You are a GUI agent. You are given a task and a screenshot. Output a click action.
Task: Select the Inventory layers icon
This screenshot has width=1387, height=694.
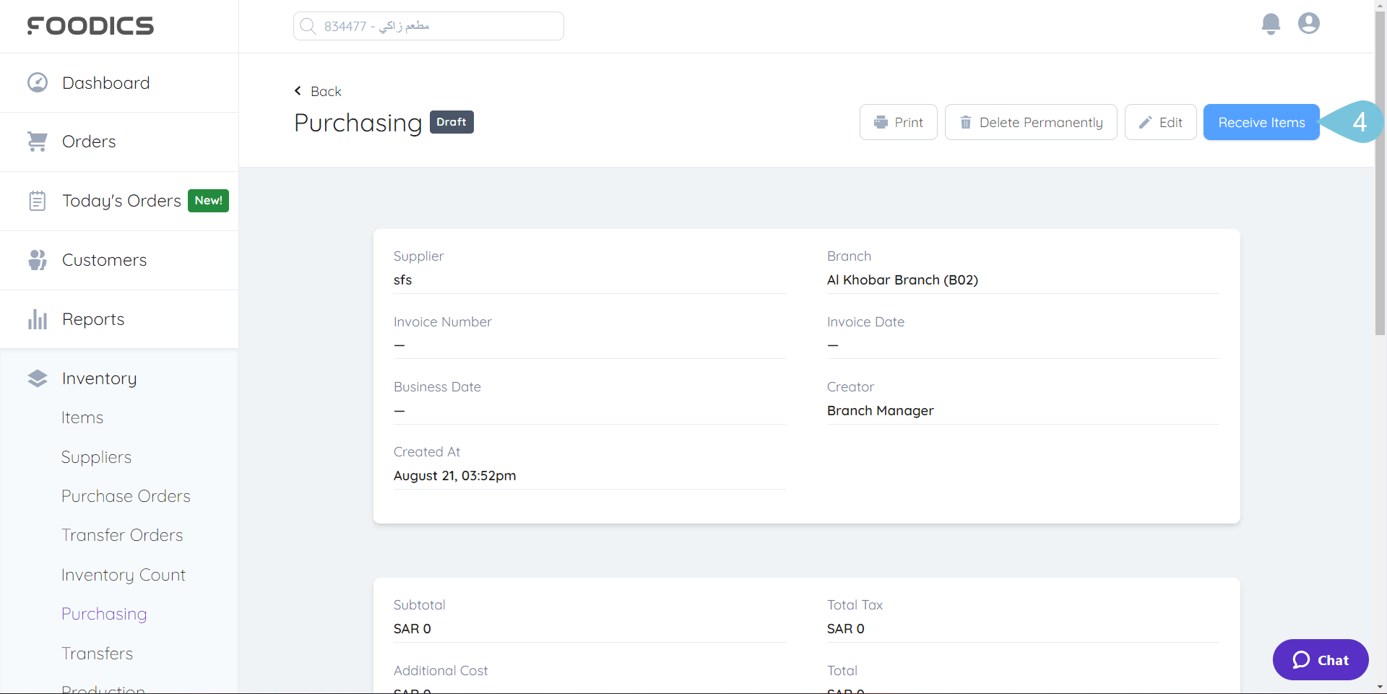(x=37, y=378)
